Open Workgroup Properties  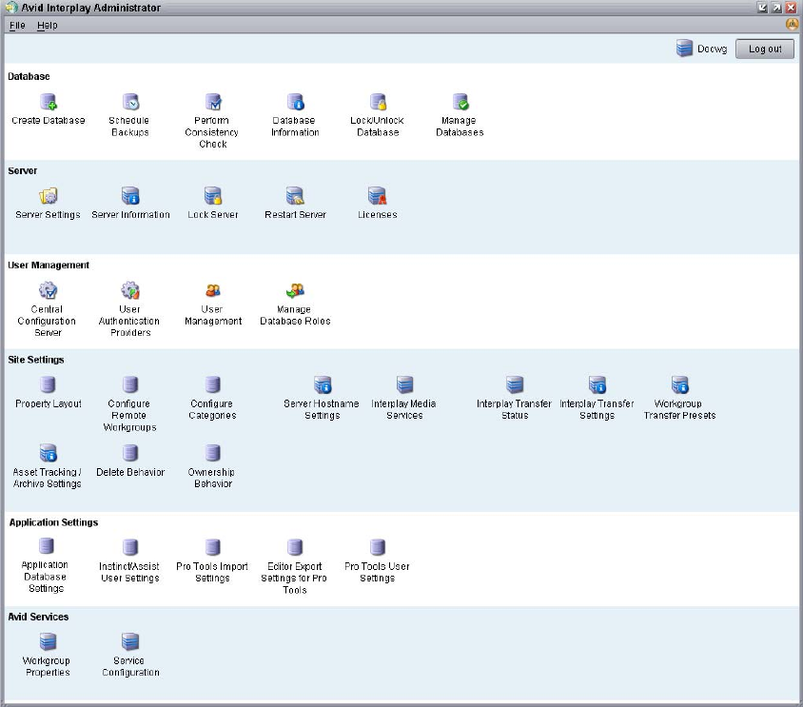point(49,641)
